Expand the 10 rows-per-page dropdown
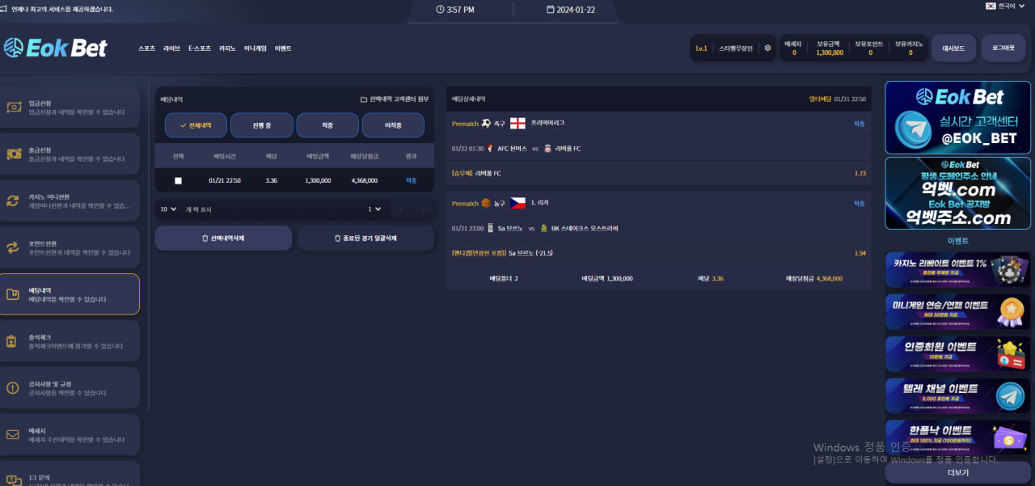The height and width of the screenshot is (486, 1035). 168,209
